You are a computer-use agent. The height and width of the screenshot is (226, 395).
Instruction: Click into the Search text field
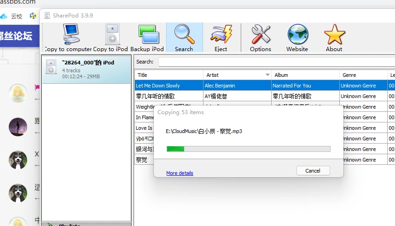pos(277,62)
